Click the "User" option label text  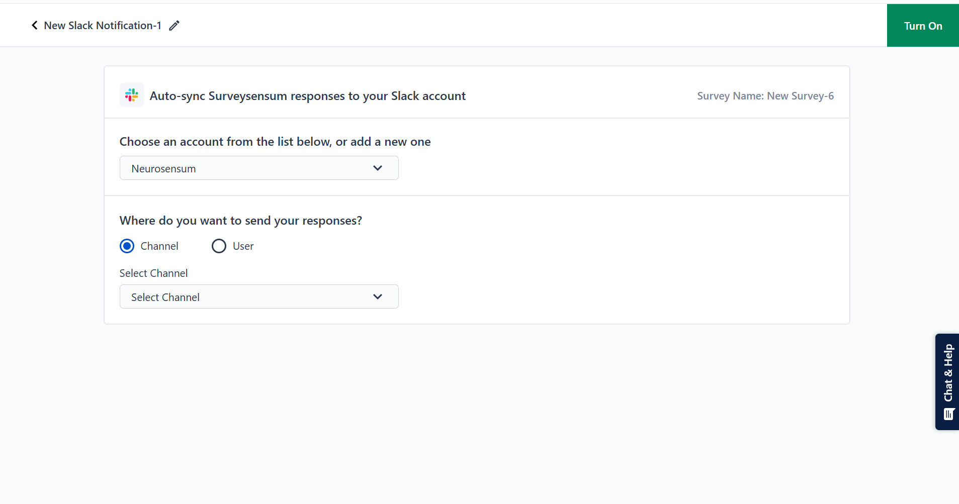[243, 246]
